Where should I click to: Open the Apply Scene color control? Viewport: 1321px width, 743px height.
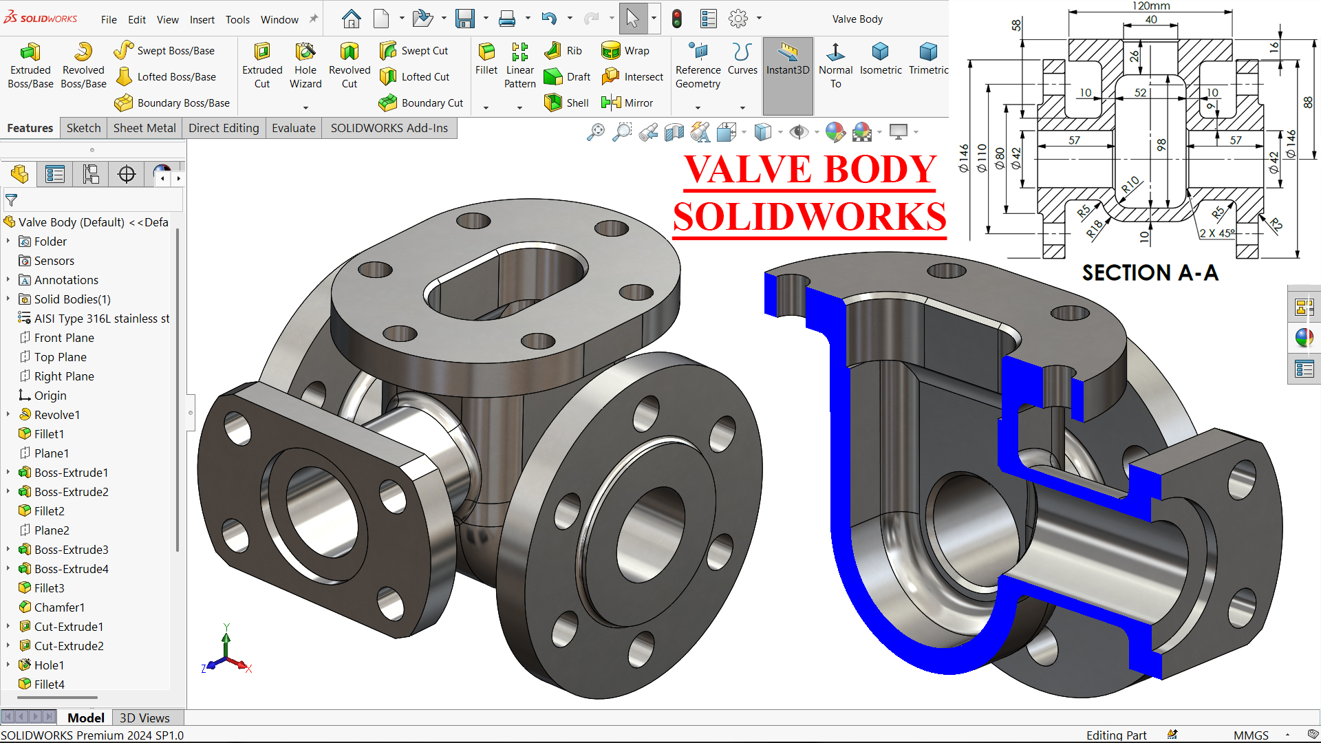pyautogui.click(x=861, y=131)
